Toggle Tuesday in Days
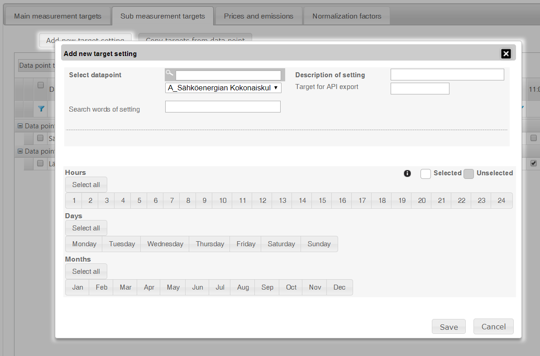 tap(122, 244)
